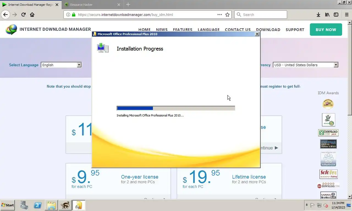The height and width of the screenshot is (211, 352).
Task: Click the INTERNET DOWNLOAD MANAGER site title
Action: [55, 29]
